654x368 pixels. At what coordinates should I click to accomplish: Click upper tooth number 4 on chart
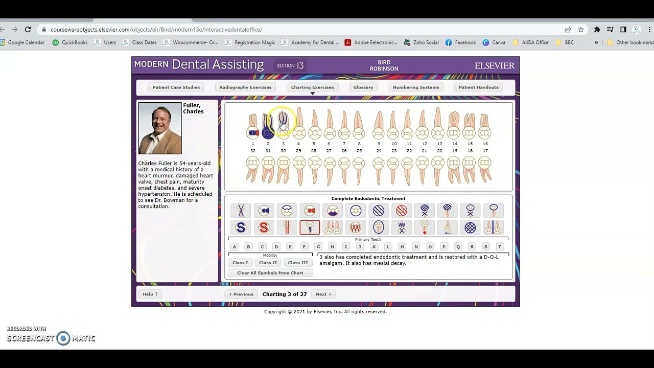tap(299, 124)
